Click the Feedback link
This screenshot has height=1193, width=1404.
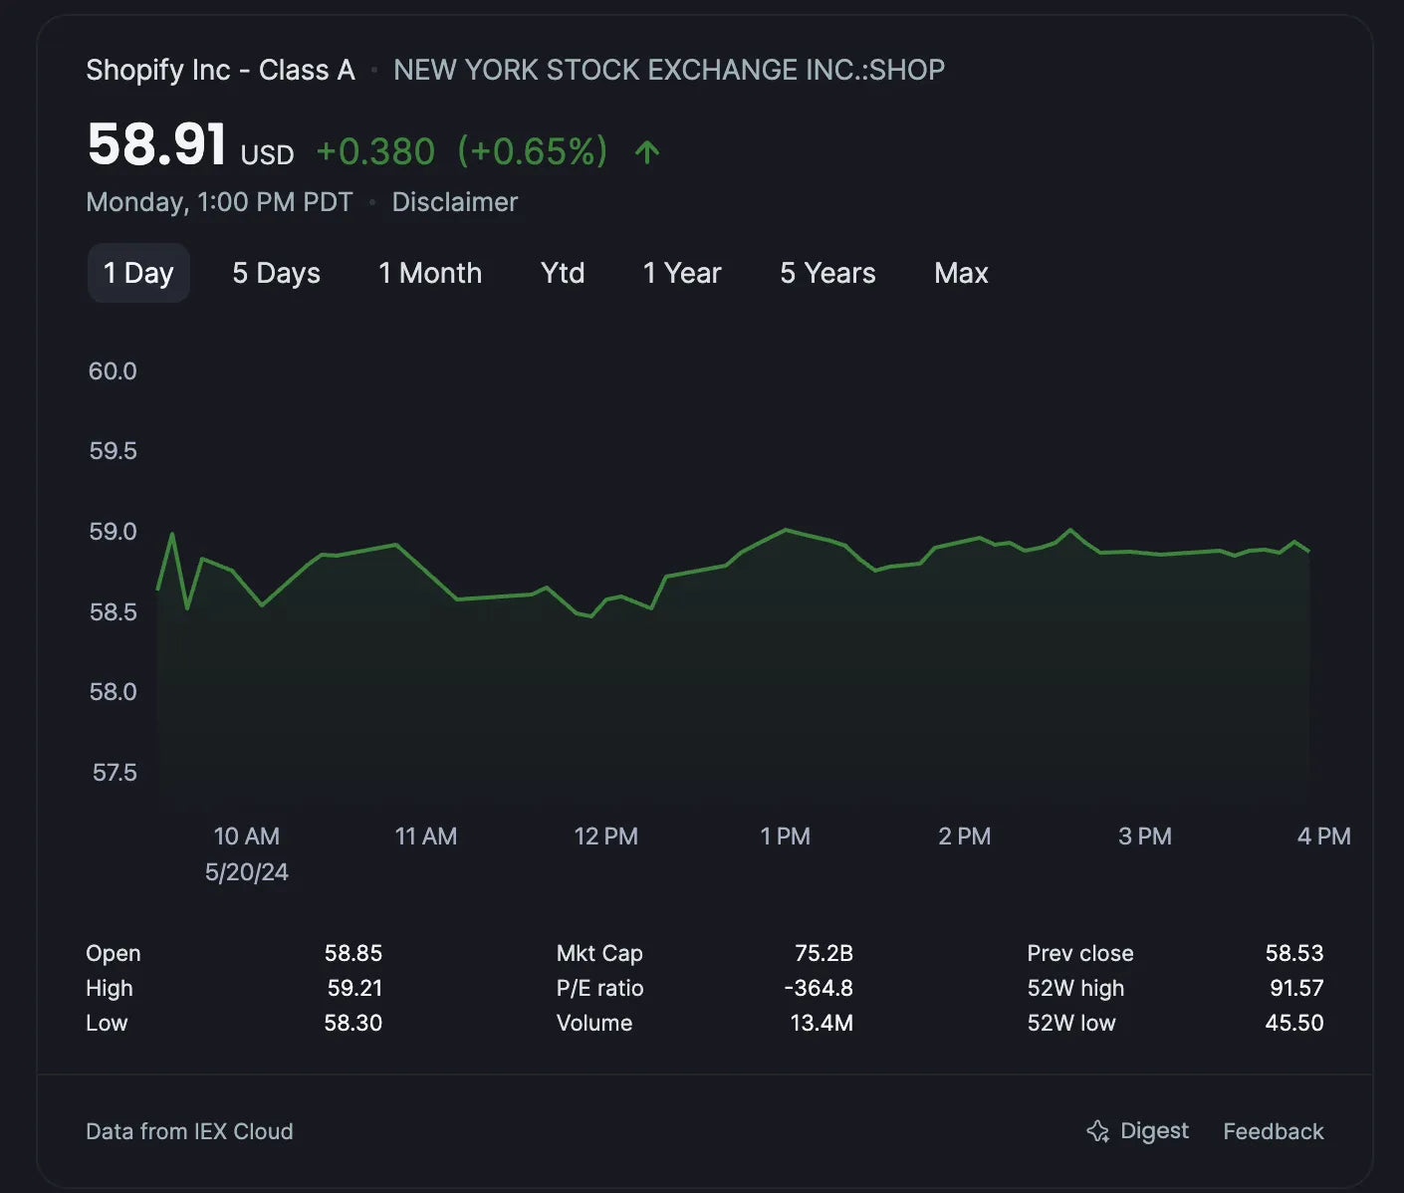tap(1274, 1131)
